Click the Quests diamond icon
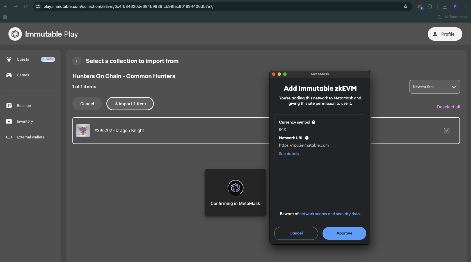The height and width of the screenshot is (262, 471). click(x=9, y=59)
